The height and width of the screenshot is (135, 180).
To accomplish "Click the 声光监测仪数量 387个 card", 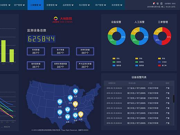I will (85, 65).
